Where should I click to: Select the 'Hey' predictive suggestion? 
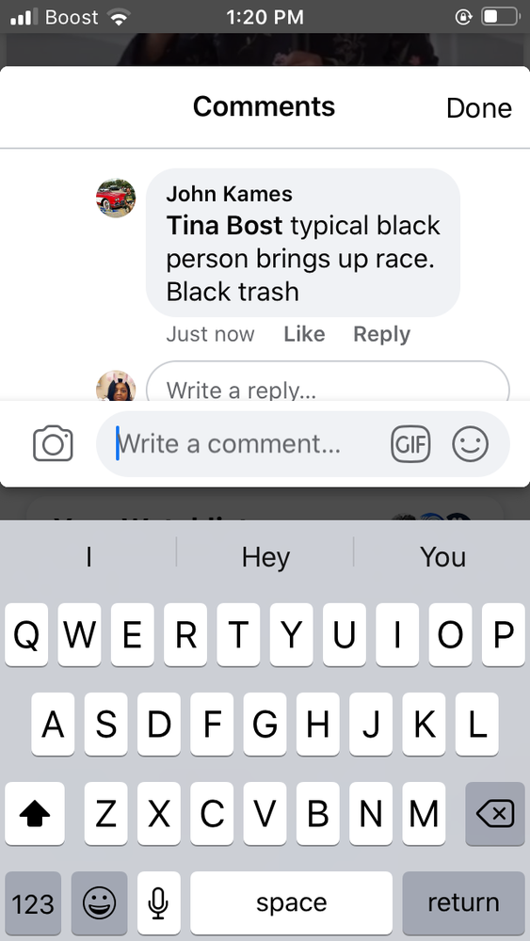pyautogui.click(x=265, y=557)
